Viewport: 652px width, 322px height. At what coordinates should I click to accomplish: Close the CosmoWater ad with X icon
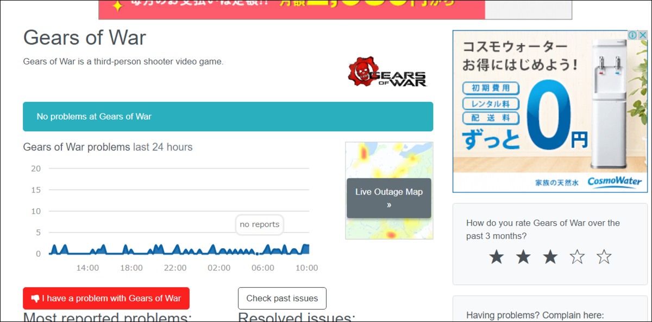[x=643, y=35]
